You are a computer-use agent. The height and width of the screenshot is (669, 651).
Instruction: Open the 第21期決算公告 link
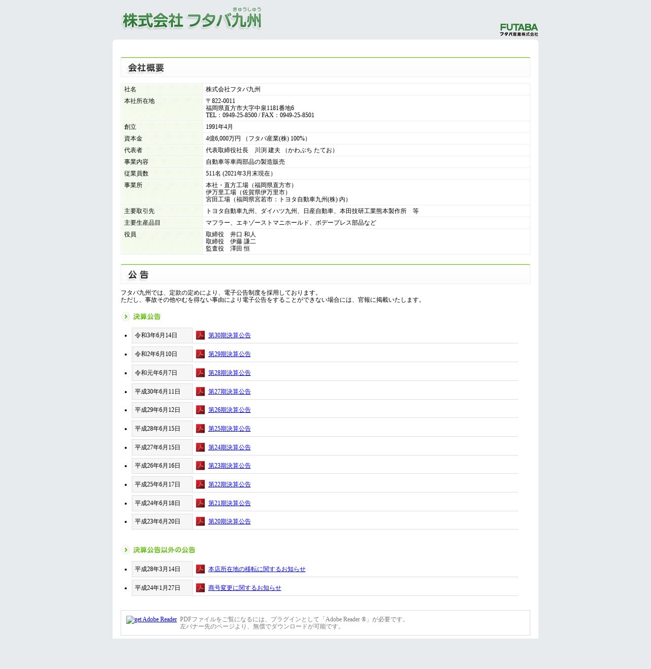tap(229, 503)
